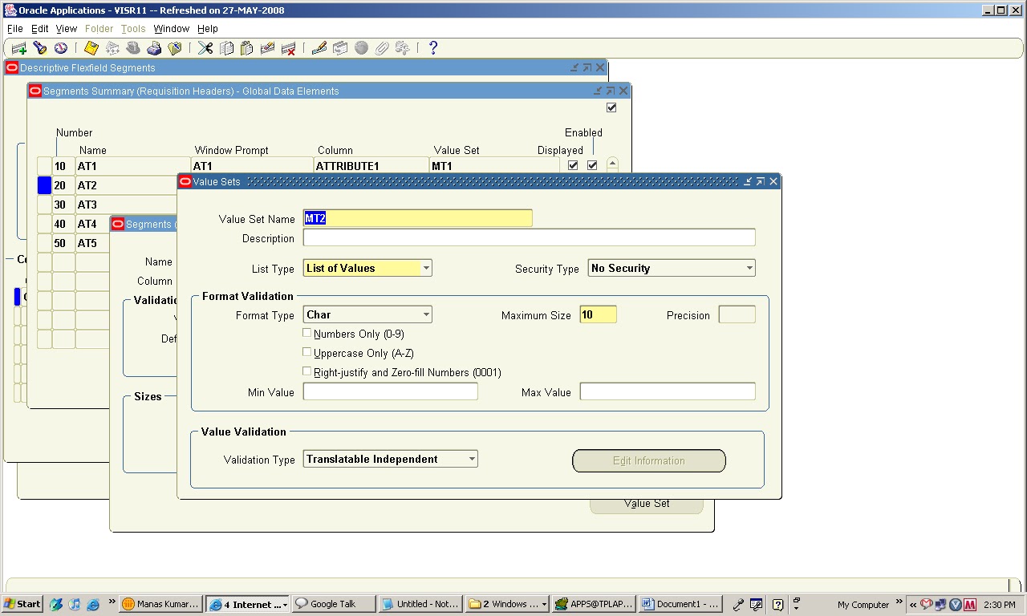Viewport: 1027px width, 616px height.
Task: Click the Window Help question-mark icon
Action: coord(433,48)
